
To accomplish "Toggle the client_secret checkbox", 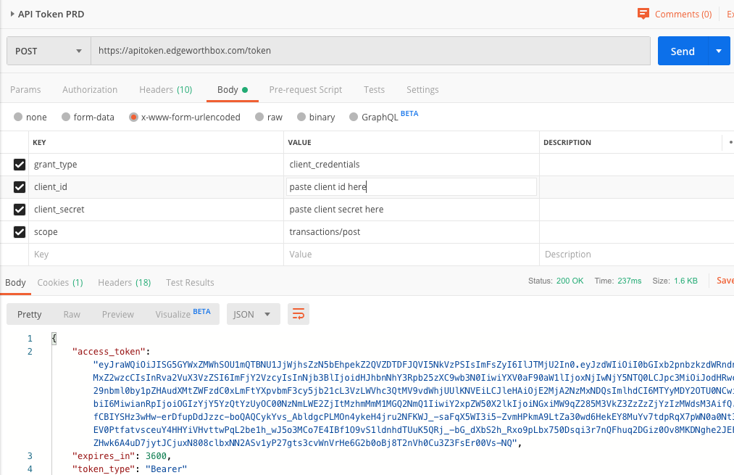I will tap(20, 210).
